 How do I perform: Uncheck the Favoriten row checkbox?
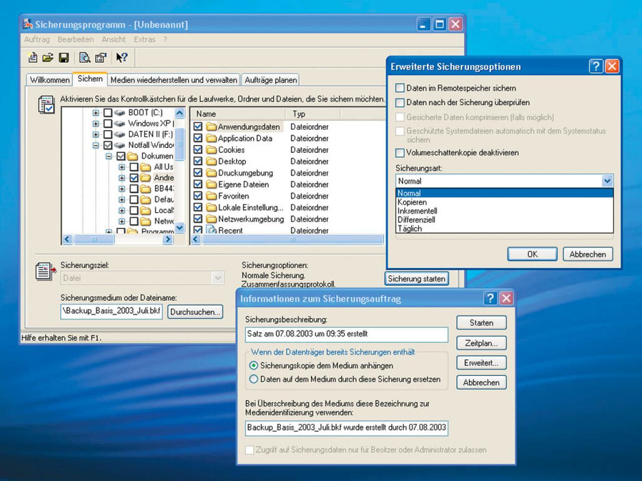[198, 196]
